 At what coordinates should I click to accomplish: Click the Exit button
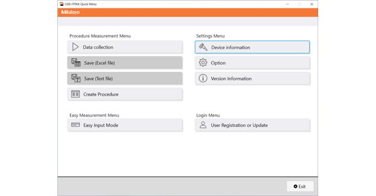(300, 187)
